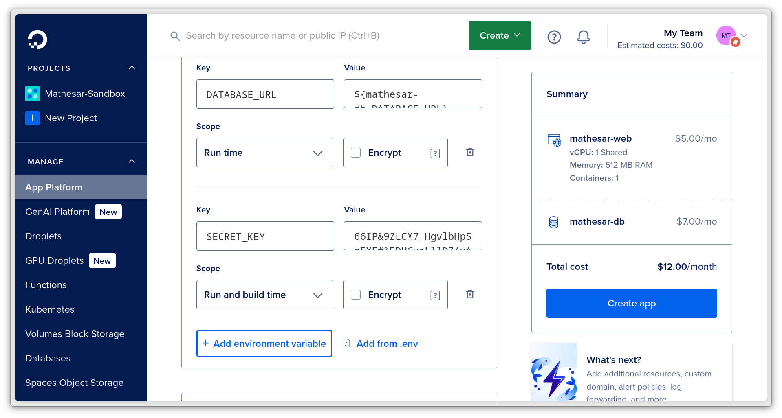Screen dimensions: 782x418
Task: Click the DigitalOcean logo
Action: [37, 39]
